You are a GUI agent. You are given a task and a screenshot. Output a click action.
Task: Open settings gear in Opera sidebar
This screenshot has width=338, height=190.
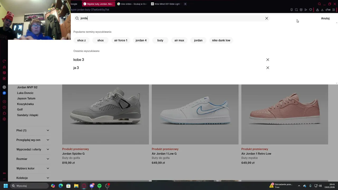tap(4, 119)
